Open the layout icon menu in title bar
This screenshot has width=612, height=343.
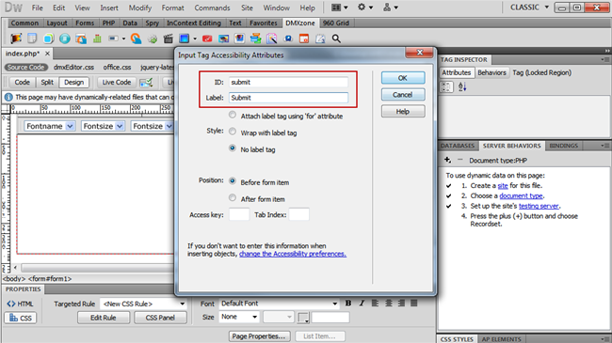[339, 8]
